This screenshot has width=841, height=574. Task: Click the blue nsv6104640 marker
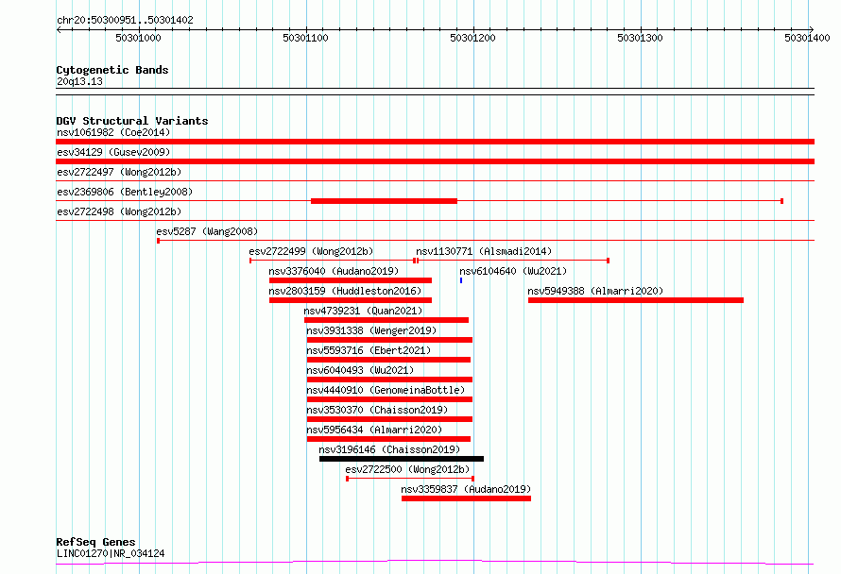point(461,280)
